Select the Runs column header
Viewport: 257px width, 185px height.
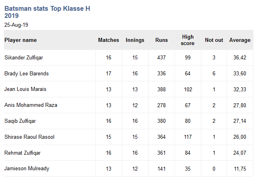coord(161,40)
